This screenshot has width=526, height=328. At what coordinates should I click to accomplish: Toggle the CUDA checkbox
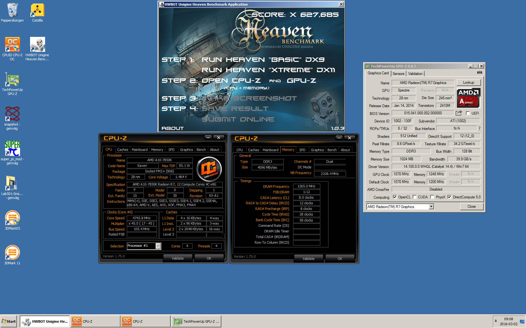pyautogui.click(x=415, y=197)
